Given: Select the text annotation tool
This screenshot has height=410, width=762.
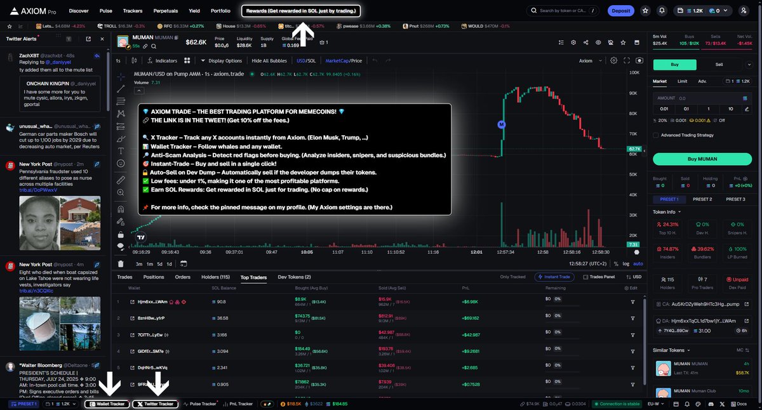Looking at the screenshot, I should pyautogui.click(x=121, y=150).
